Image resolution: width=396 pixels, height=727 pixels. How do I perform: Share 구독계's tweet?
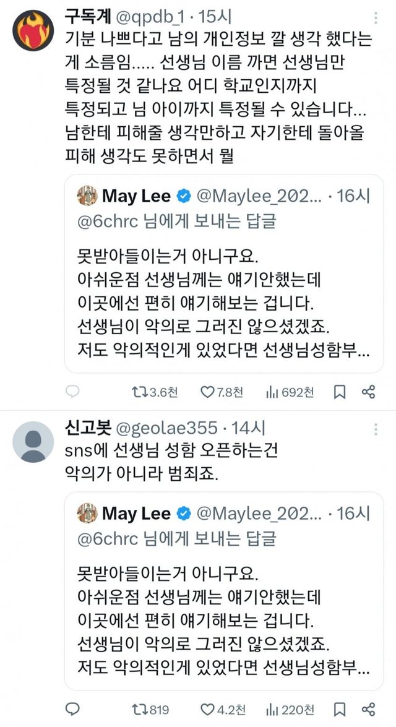coord(368,392)
